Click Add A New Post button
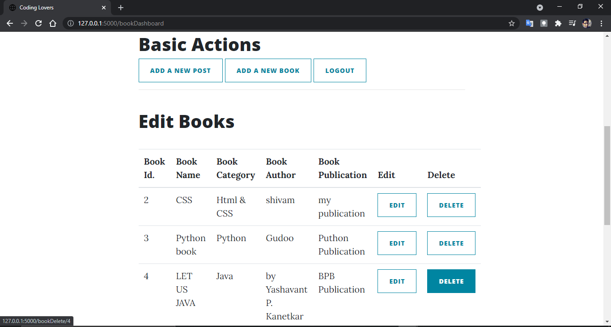This screenshot has height=327, width=611. (181, 71)
